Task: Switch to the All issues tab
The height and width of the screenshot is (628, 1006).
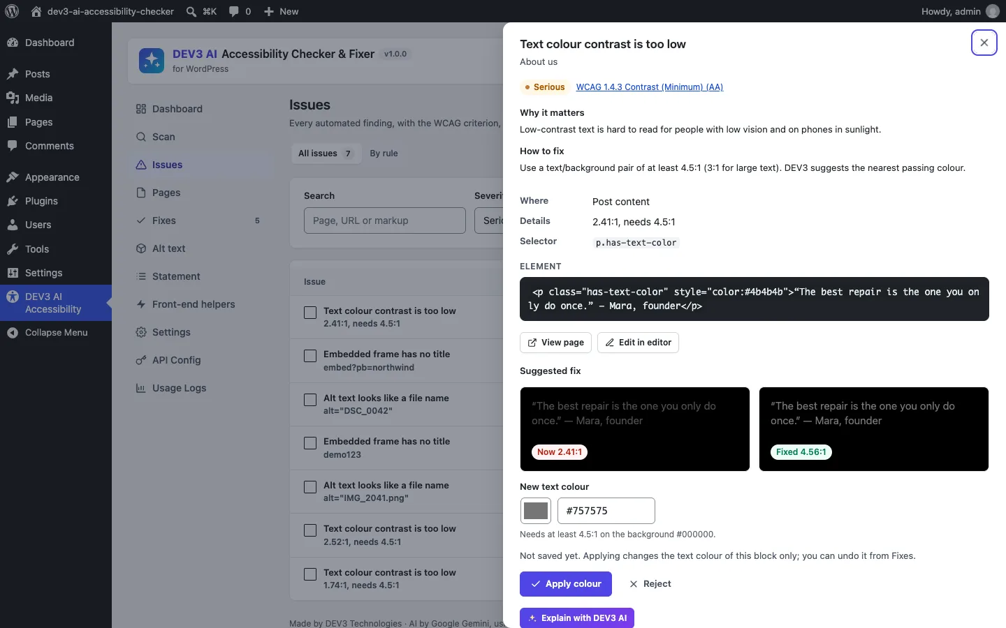Action: coord(326,154)
